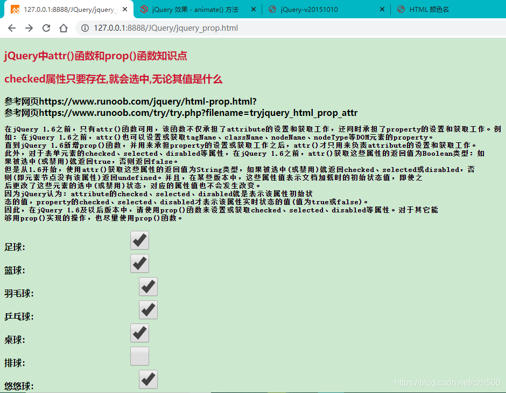
Task: Toggle the 桌球 checkbox off
Action: click(x=139, y=333)
